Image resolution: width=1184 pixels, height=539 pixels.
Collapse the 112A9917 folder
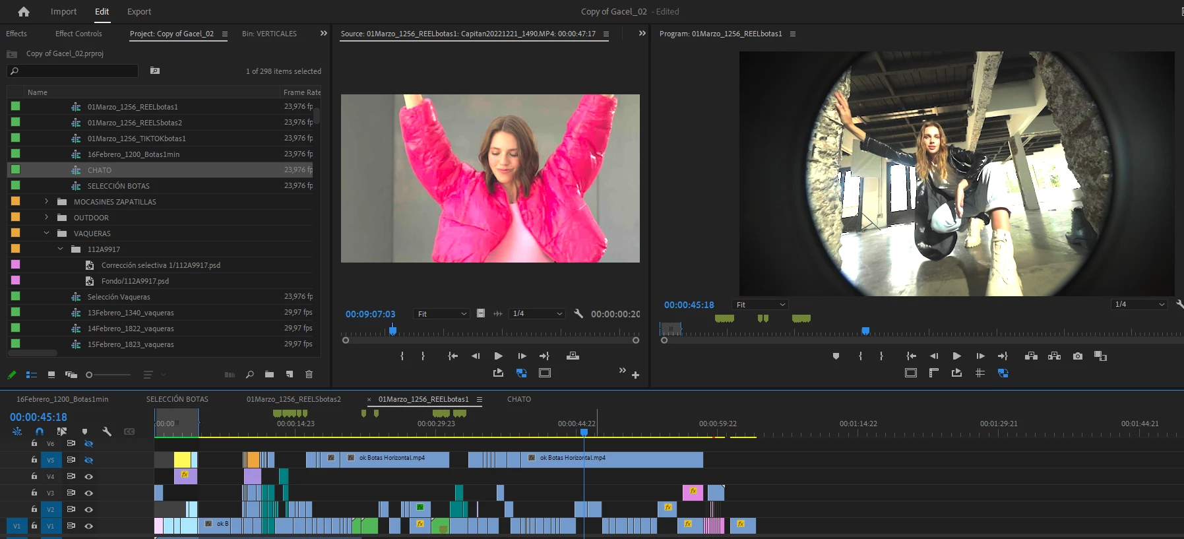click(60, 249)
